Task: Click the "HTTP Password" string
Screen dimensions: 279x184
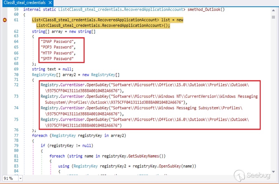Action: 57,53
